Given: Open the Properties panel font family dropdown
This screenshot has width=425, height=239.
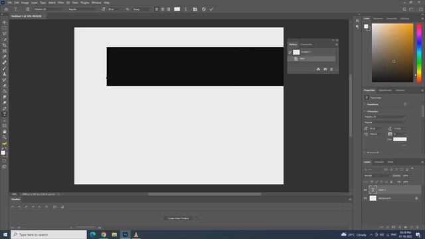Looking at the screenshot, I should 385,117.
